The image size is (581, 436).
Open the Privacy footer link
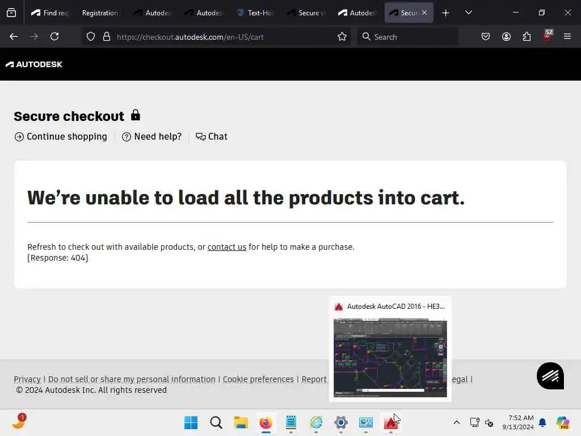tap(27, 379)
